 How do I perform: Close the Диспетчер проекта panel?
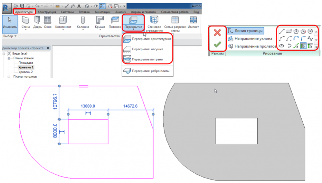tap(48, 48)
